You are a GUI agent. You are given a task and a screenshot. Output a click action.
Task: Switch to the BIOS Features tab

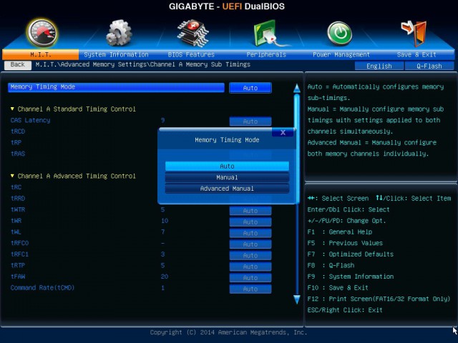pyautogui.click(x=191, y=54)
